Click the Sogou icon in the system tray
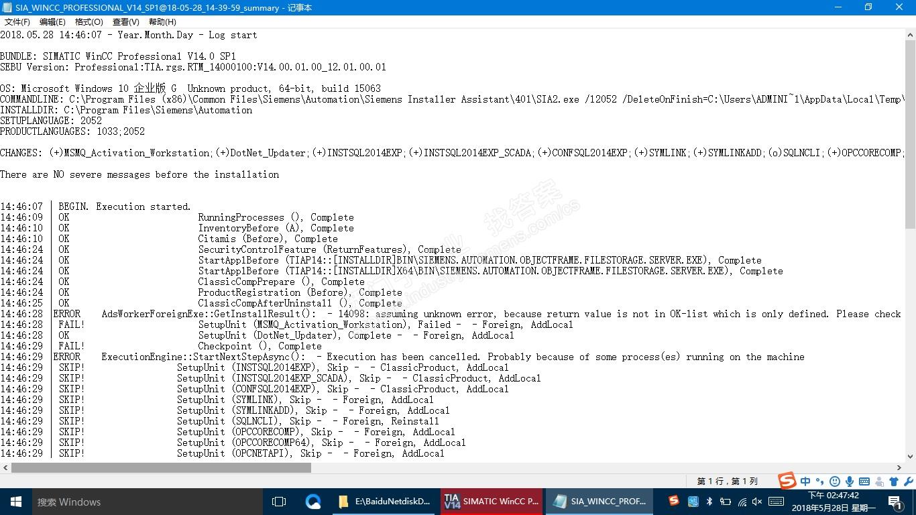916x515 pixels. (x=674, y=501)
